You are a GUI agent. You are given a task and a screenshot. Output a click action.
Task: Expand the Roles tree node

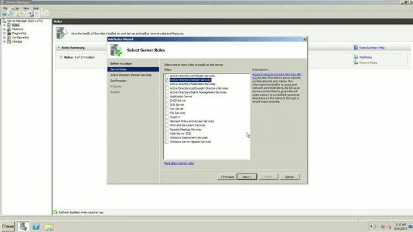tap(5, 25)
